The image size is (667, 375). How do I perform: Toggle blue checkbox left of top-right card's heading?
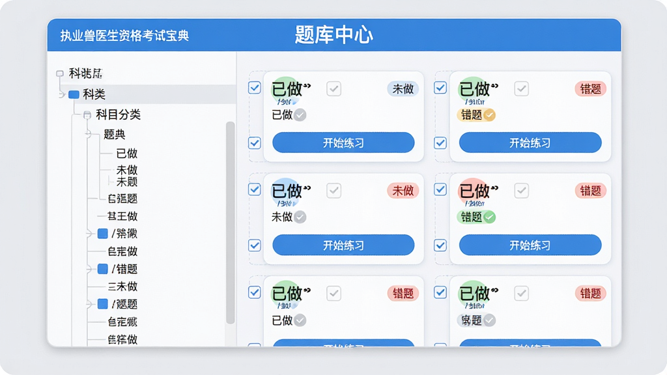[440, 88]
